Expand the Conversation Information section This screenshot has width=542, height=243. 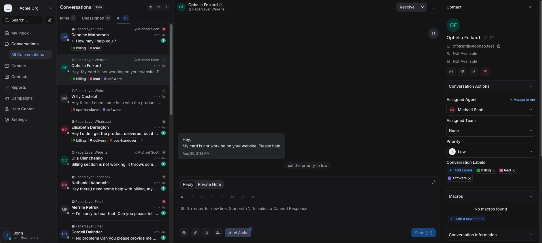click(x=531, y=235)
